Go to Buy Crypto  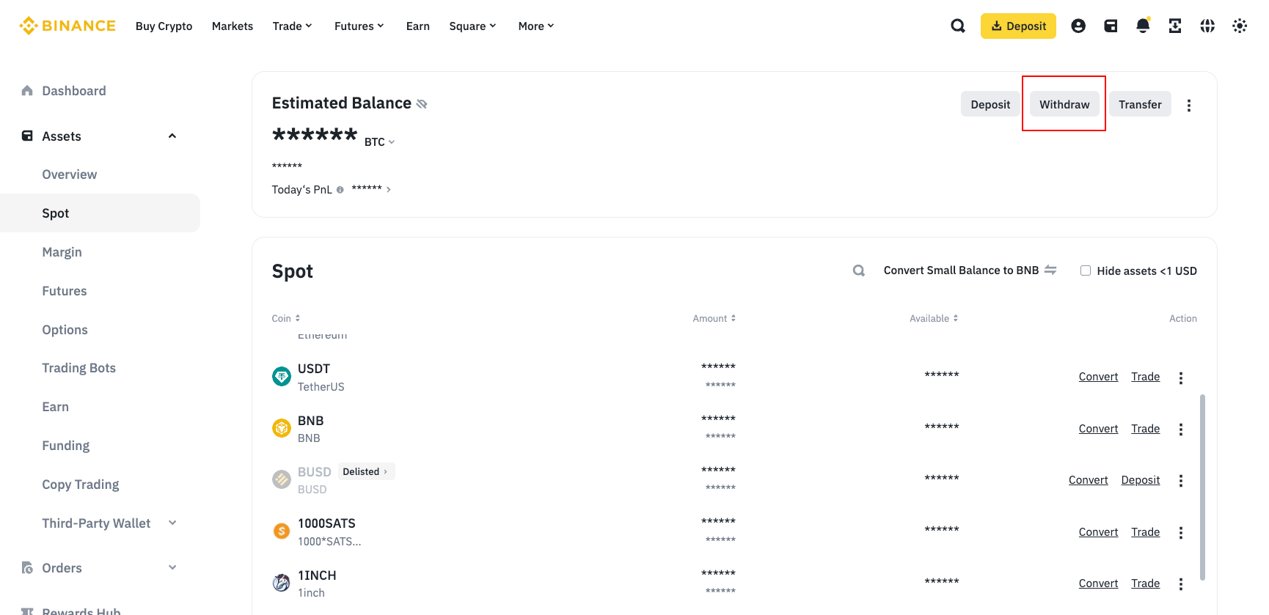click(x=164, y=26)
